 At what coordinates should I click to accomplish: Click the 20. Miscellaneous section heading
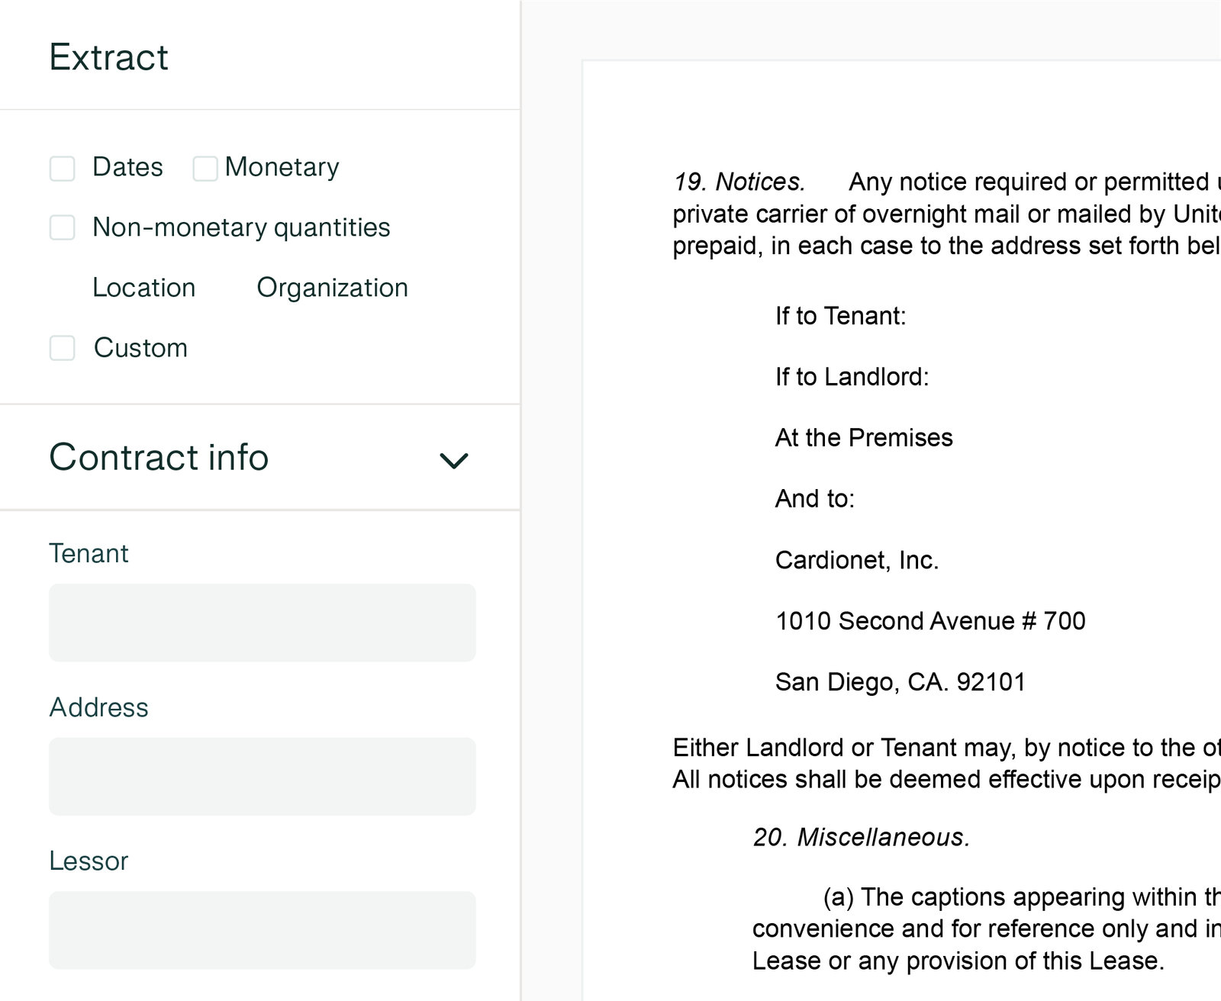(x=861, y=837)
